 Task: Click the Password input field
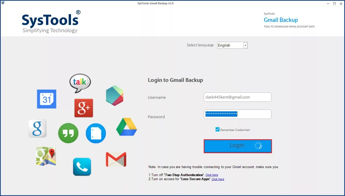237,114
